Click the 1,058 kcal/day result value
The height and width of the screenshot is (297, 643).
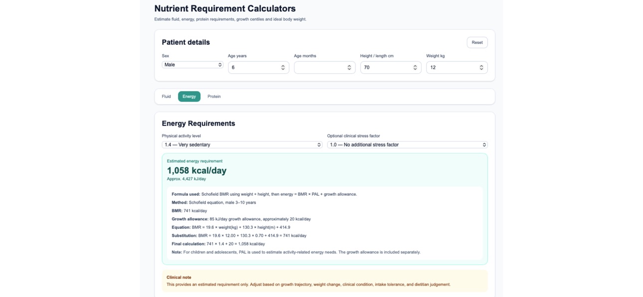197,170
